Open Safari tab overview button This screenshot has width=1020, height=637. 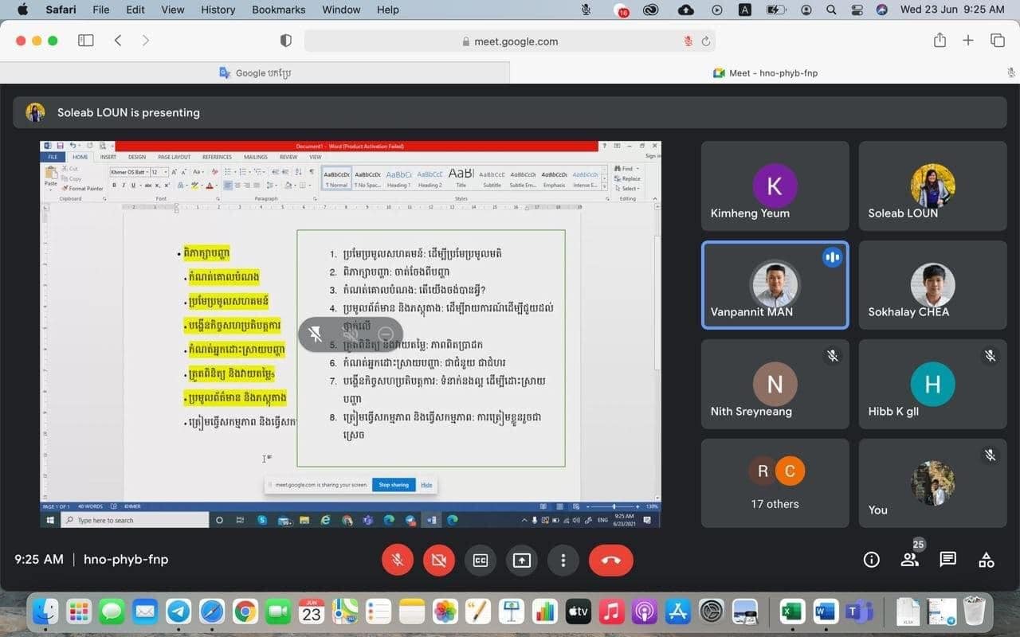click(x=997, y=41)
